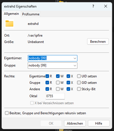Check the GID setzen box

(79, 83)
